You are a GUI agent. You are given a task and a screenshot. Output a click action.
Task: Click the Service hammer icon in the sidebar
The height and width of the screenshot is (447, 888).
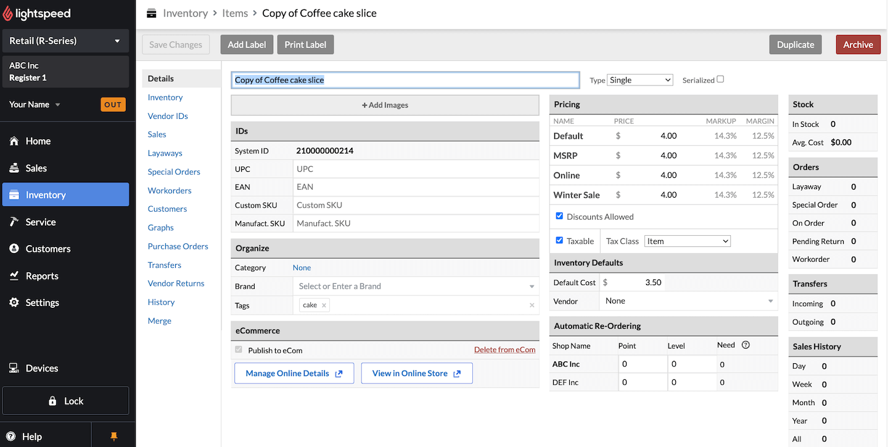pyautogui.click(x=14, y=222)
